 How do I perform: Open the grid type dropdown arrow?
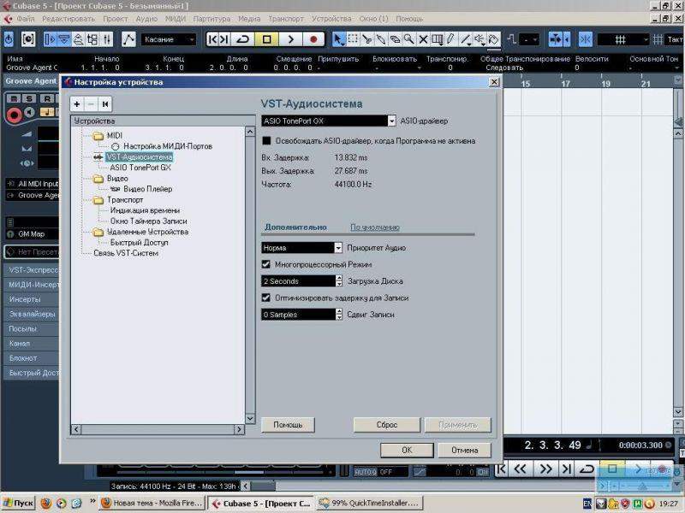[646, 39]
